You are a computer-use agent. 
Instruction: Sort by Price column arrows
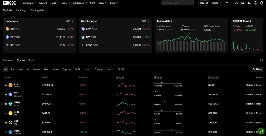coord(47,77)
